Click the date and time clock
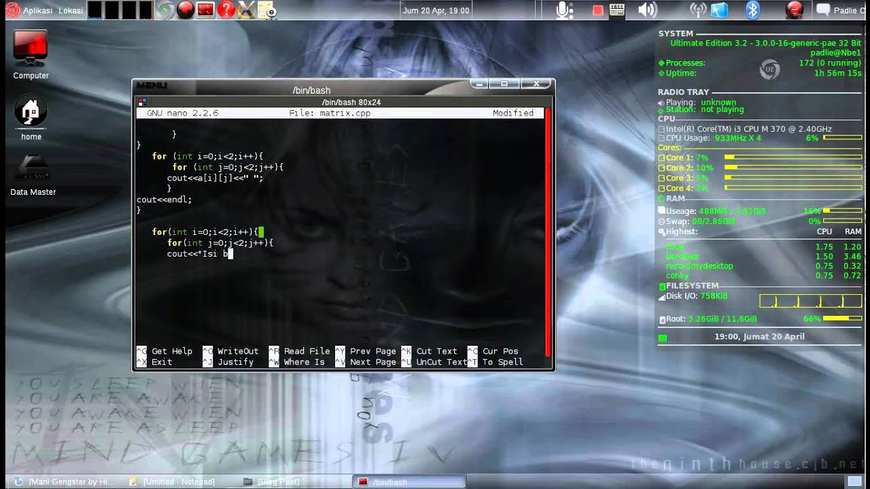The width and height of the screenshot is (870, 489). pyautogui.click(x=436, y=10)
